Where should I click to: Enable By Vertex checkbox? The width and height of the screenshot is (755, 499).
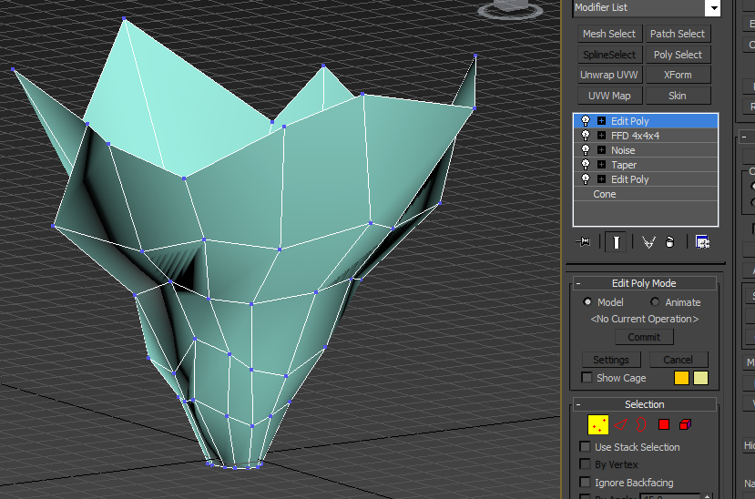coord(585,464)
